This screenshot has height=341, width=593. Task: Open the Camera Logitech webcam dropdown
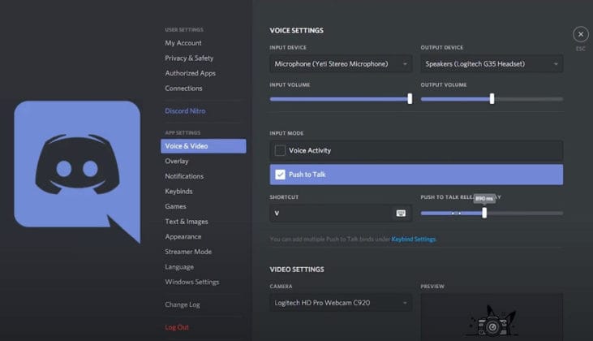click(341, 303)
